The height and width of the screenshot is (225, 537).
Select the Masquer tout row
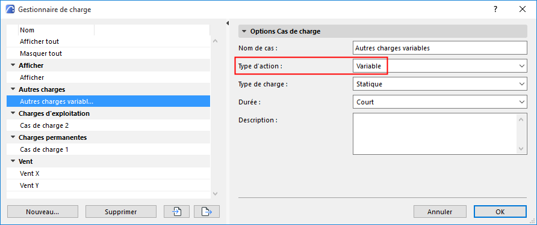pos(108,53)
